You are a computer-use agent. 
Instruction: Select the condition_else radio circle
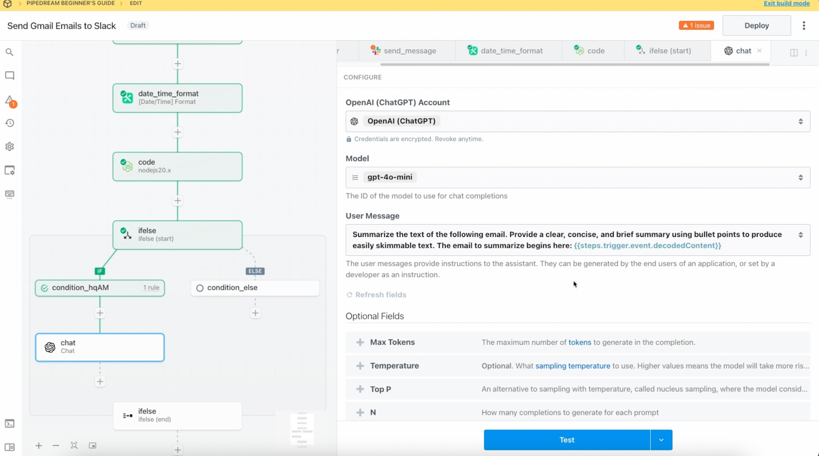pyautogui.click(x=200, y=288)
